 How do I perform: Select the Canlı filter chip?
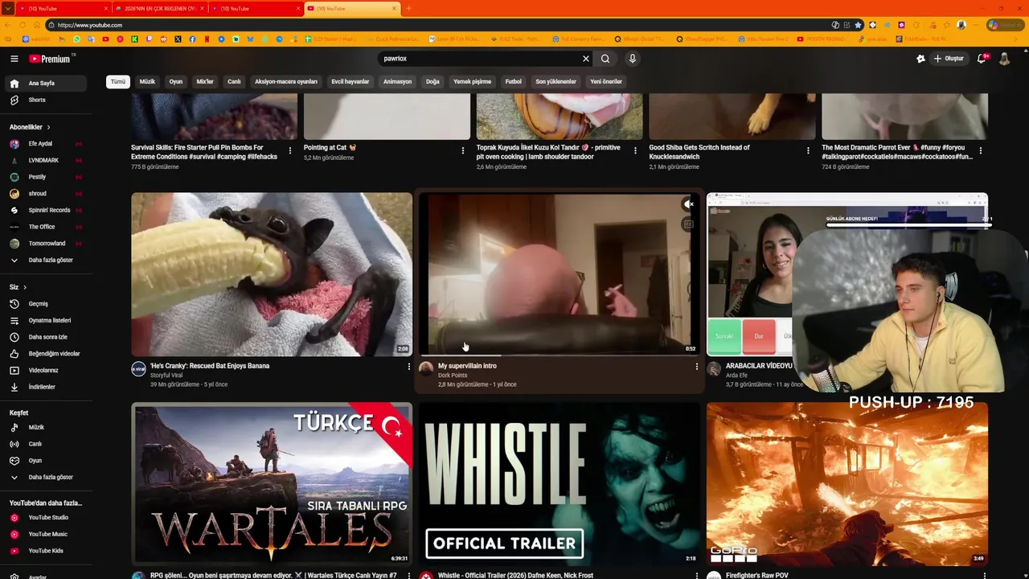pos(234,81)
